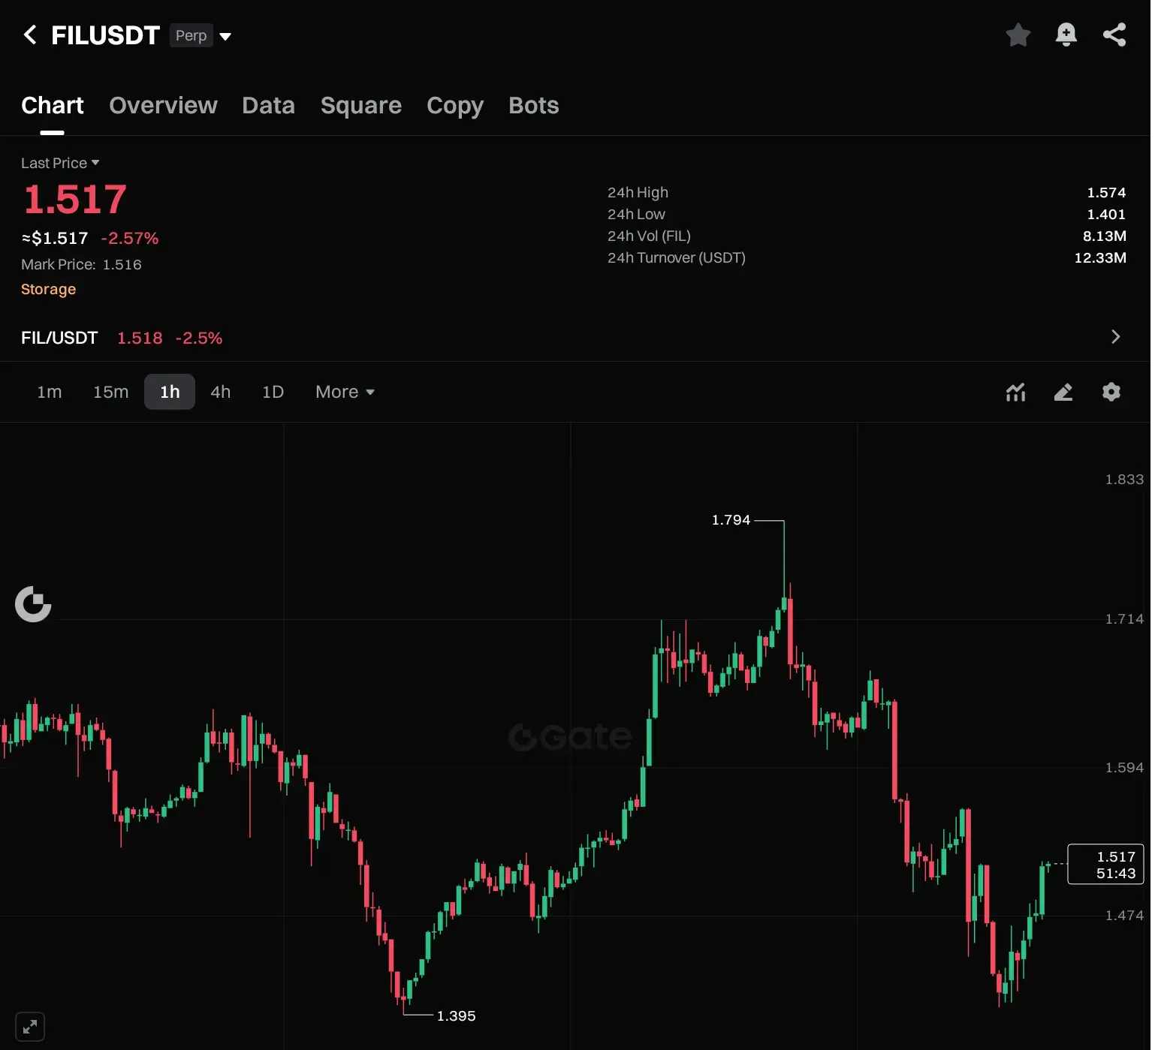The width and height of the screenshot is (1155, 1050).
Task: Click the Mark Price: 1.516 text
Action: (81, 264)
